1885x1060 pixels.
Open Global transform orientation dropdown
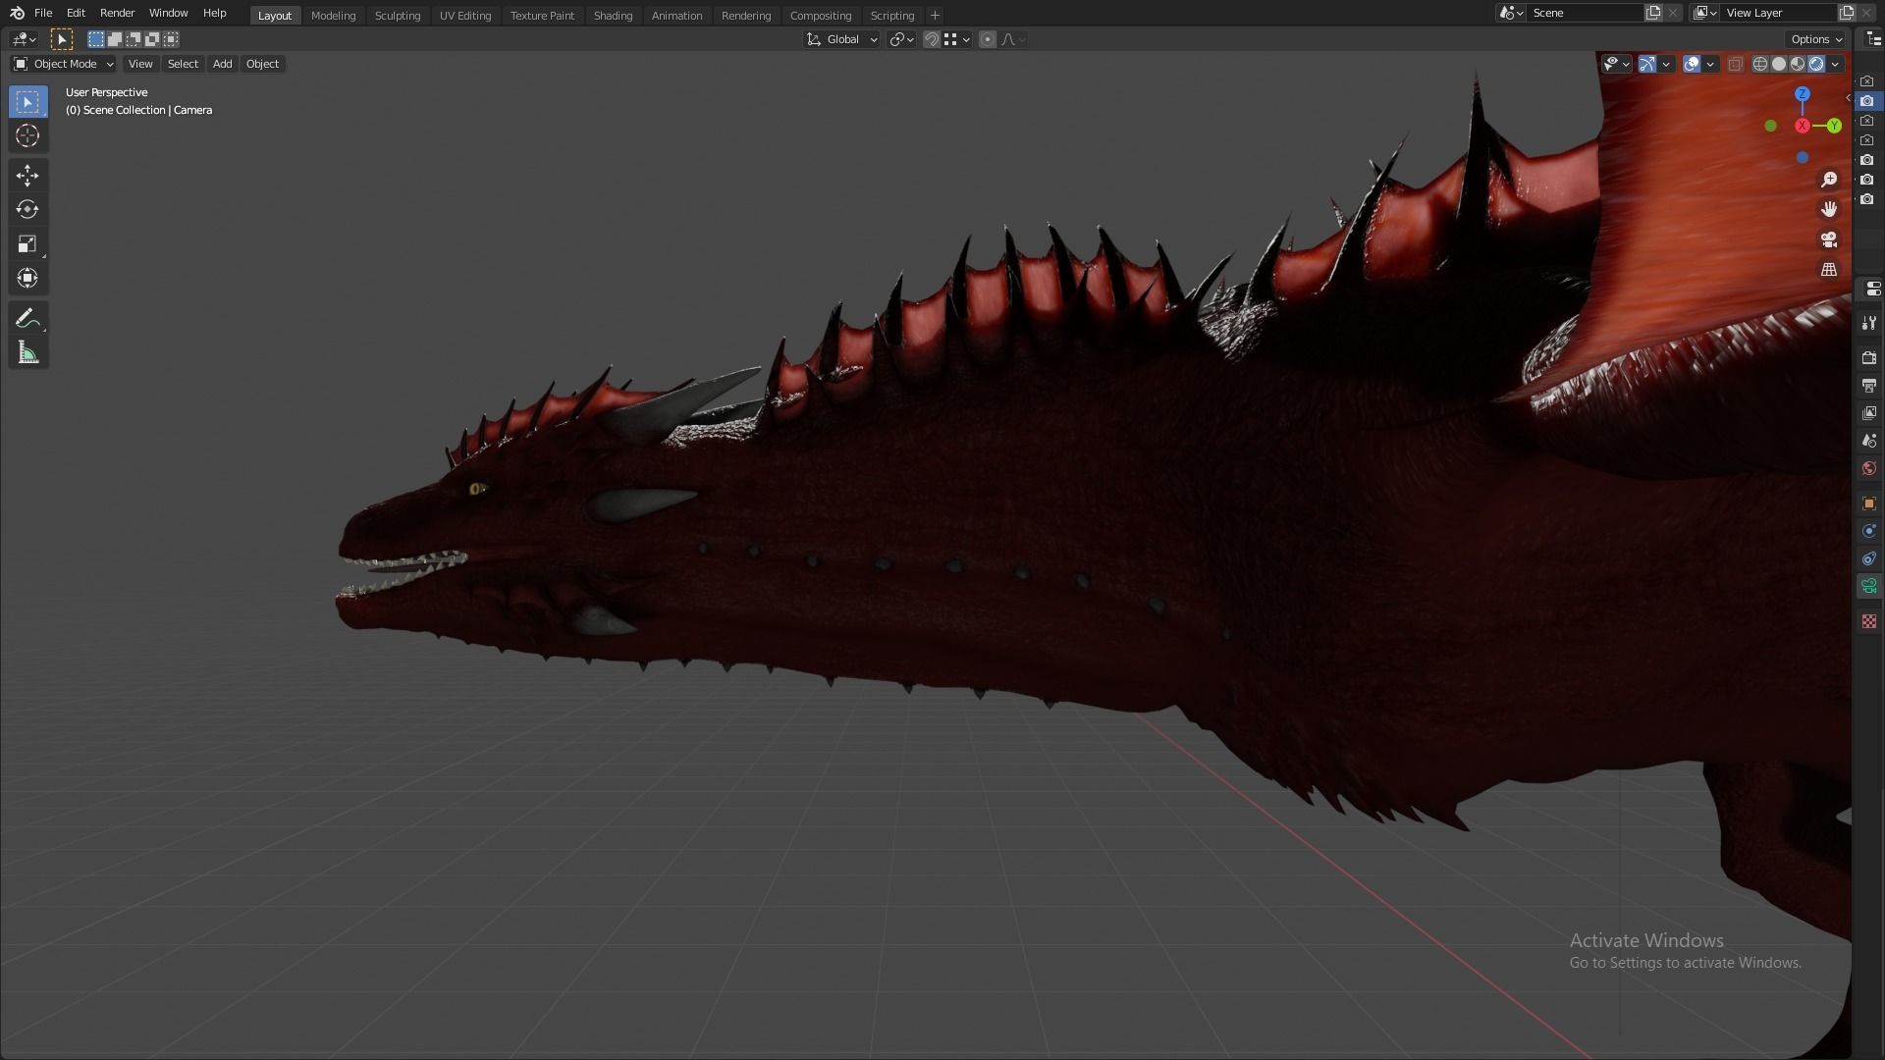click(x=842, y=39)
